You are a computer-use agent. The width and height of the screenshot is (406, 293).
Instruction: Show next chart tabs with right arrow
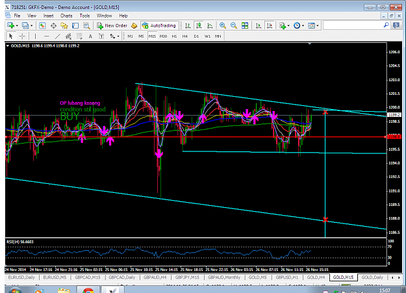coord(400,277)
